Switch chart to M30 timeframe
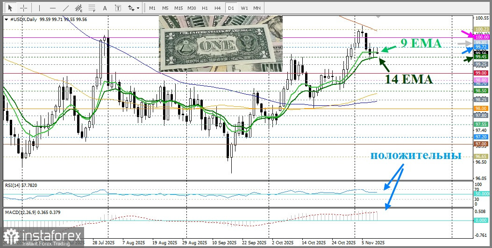The image size is (492, 248). (192, 8)
